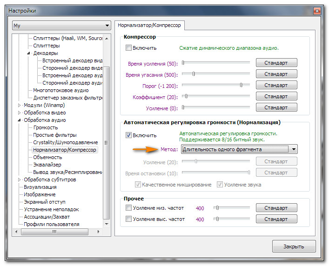This screenshot has height=266, width=329.
Task: Select Ассоциации/Захват tree item
Action: coord(47,217)
